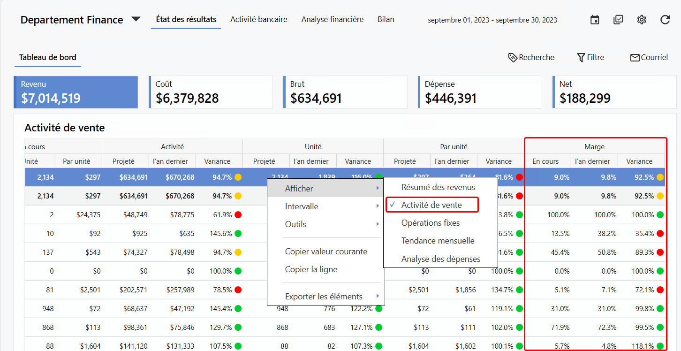Viewport: 681px width, 351px height.
Task: Choose Résumé des revenus view
Action: (438, 187)
